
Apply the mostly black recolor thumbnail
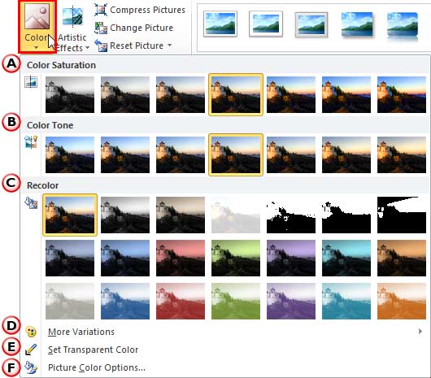coord(402,215)
